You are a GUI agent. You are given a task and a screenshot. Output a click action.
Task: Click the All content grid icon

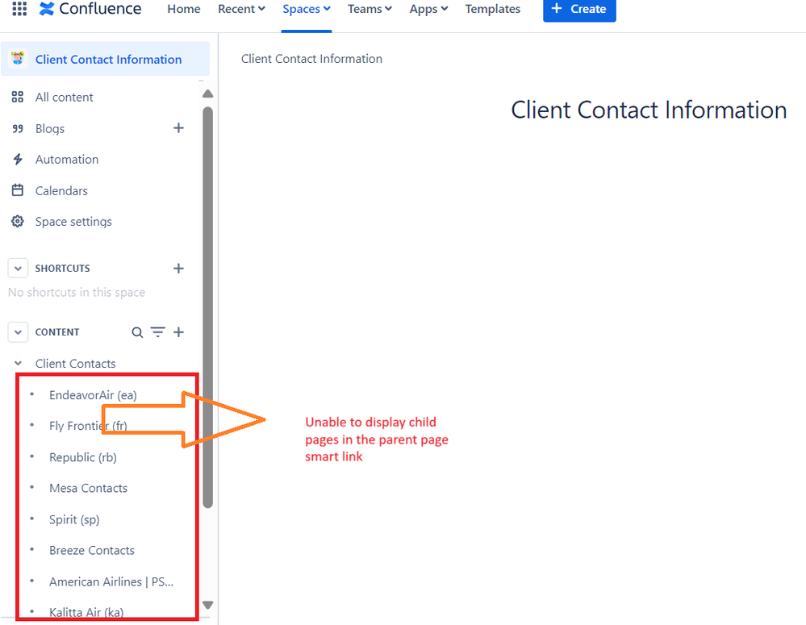18,97
